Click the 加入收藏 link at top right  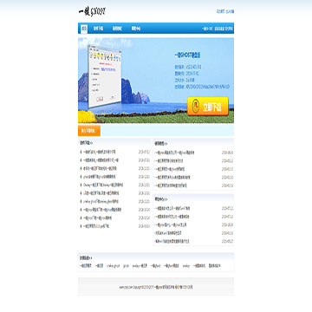point(230,11)
